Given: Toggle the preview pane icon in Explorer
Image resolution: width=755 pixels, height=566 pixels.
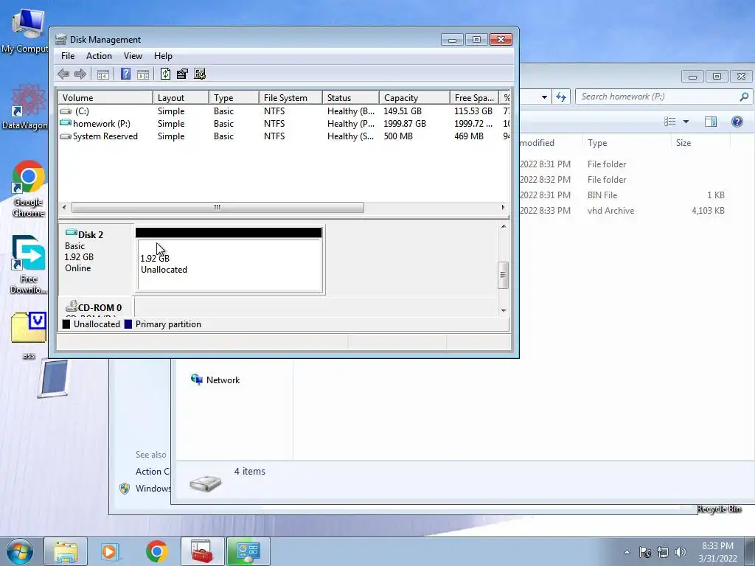Looking at the screenshot, I should (x=711, y=122).
